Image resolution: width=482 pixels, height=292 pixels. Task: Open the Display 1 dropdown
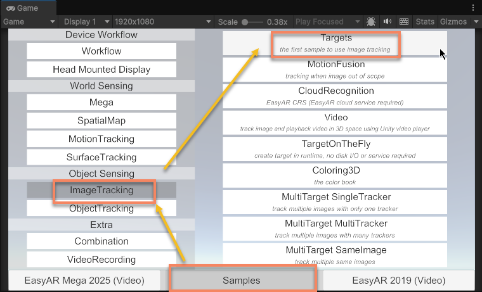point(86,22)
